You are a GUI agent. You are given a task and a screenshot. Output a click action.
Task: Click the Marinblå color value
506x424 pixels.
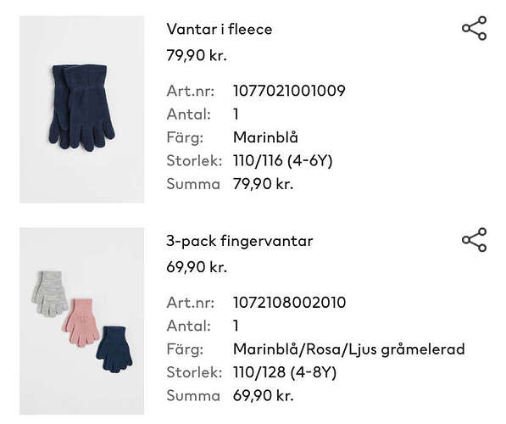tap(265, 137)
